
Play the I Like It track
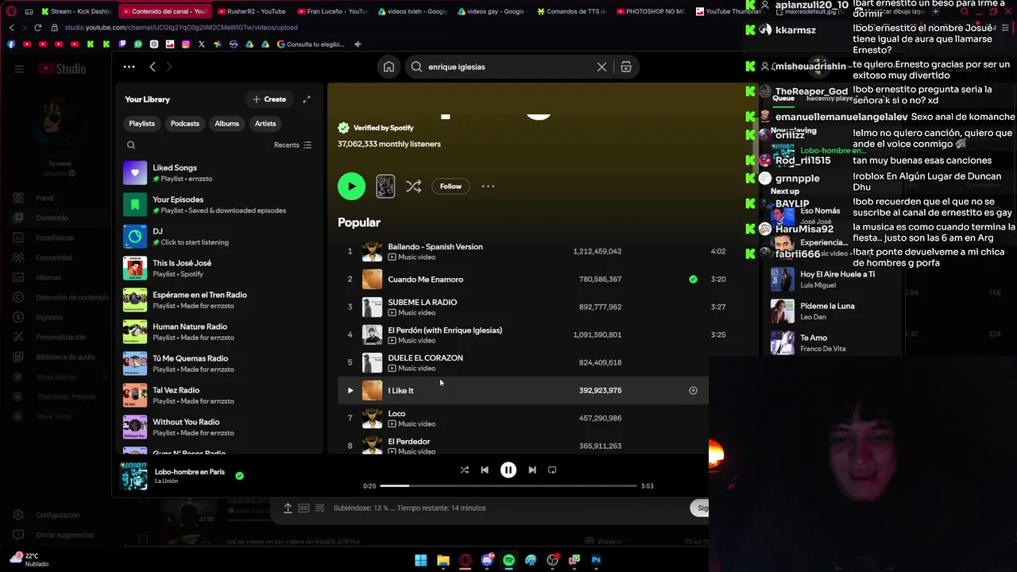pyautogui.click(x=350, y=390)
